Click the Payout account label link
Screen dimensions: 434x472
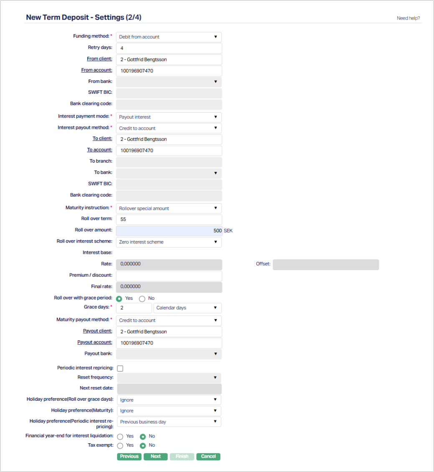[x=95, y=342]
